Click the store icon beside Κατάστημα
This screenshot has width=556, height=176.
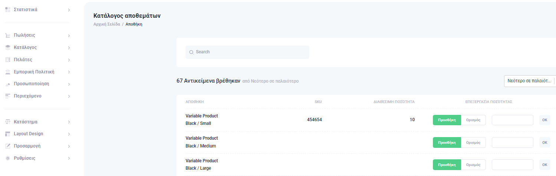point(8,122)
